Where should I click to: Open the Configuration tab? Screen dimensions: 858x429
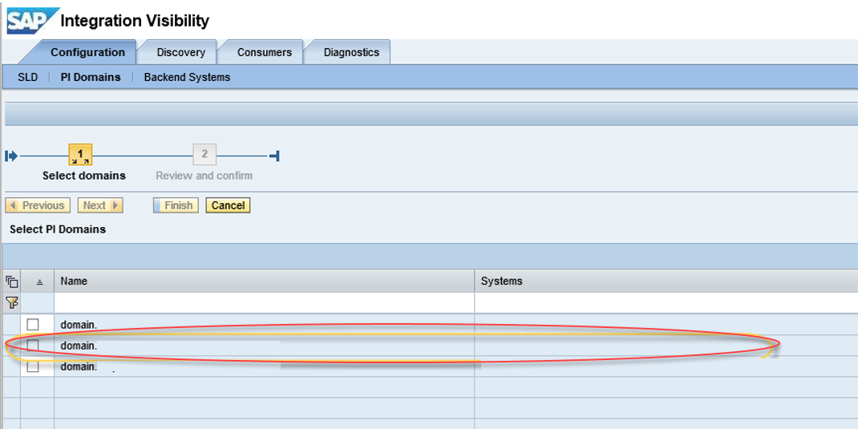coord(87,53)
